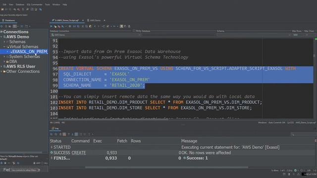Image resolution: width=317 pixels, height=178 pixels.
Task: Collapse the Virtual Schemas tree node
Action: [x=4, y=46]
